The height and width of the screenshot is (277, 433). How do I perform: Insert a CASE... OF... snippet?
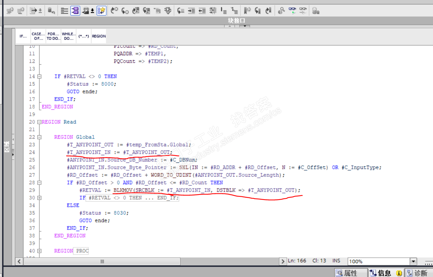[38, 36]
